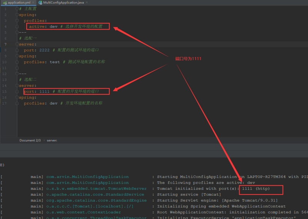Switch to the MultiConfigApplication.java tab
The image size is (308, 219).
click(64, 3)
